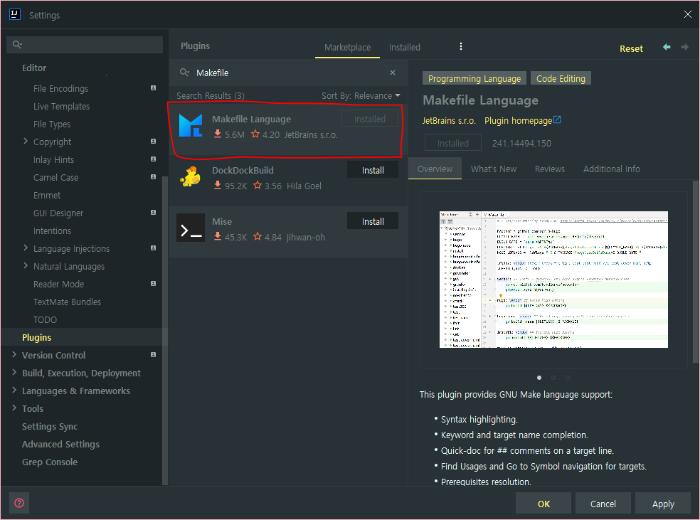Navigate forward with the right arrow
The image size is (700, 520).
pos(684,47)
